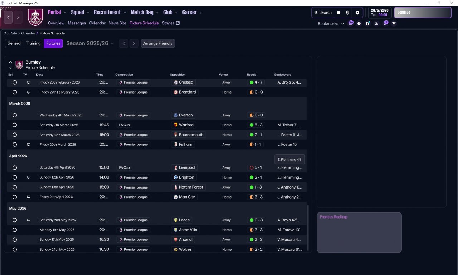Open the trophy shortcut icon
The width and height of the screenshot is (458, 275).
[x=394, y=24]
